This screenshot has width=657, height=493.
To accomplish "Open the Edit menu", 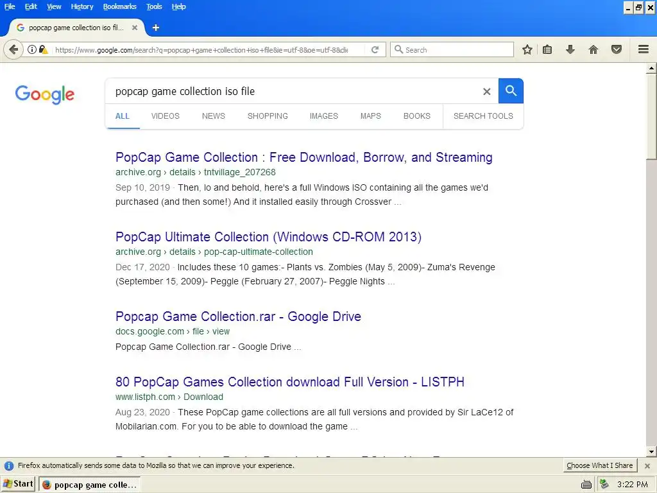I will (x=31, y=6).
